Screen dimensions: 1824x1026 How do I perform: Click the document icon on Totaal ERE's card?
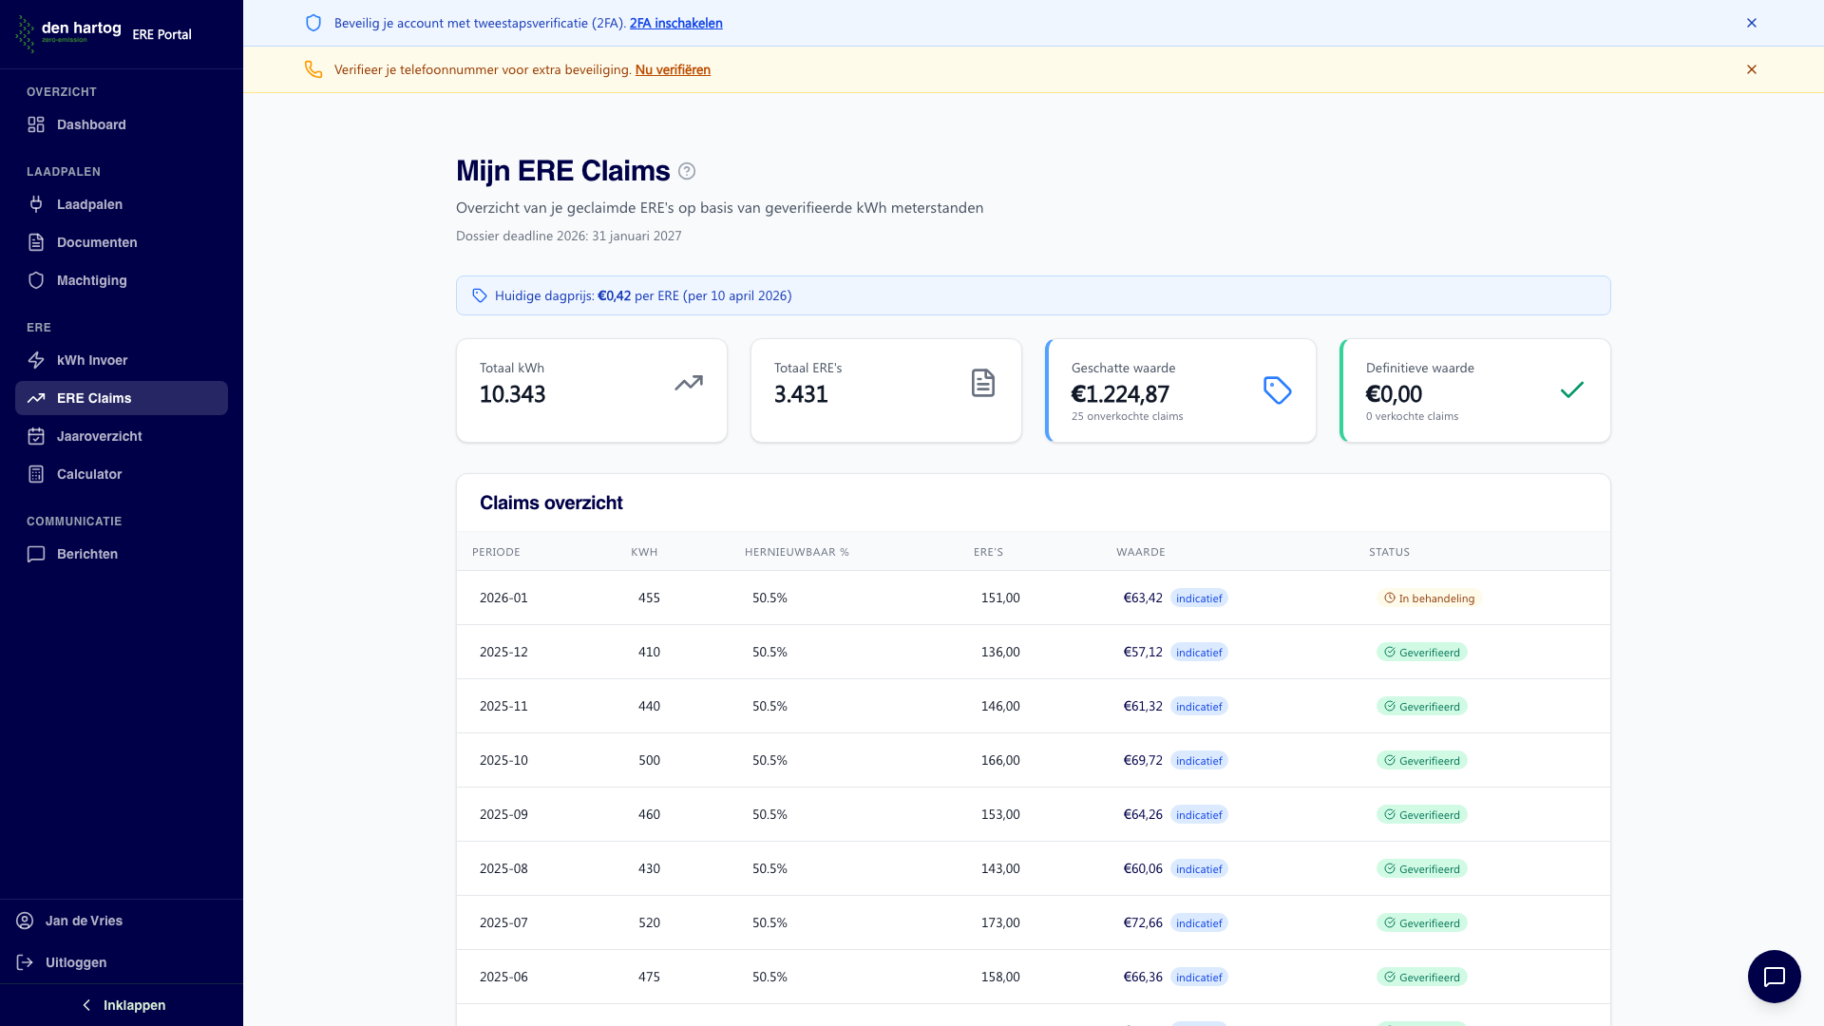tap(983, 383)
